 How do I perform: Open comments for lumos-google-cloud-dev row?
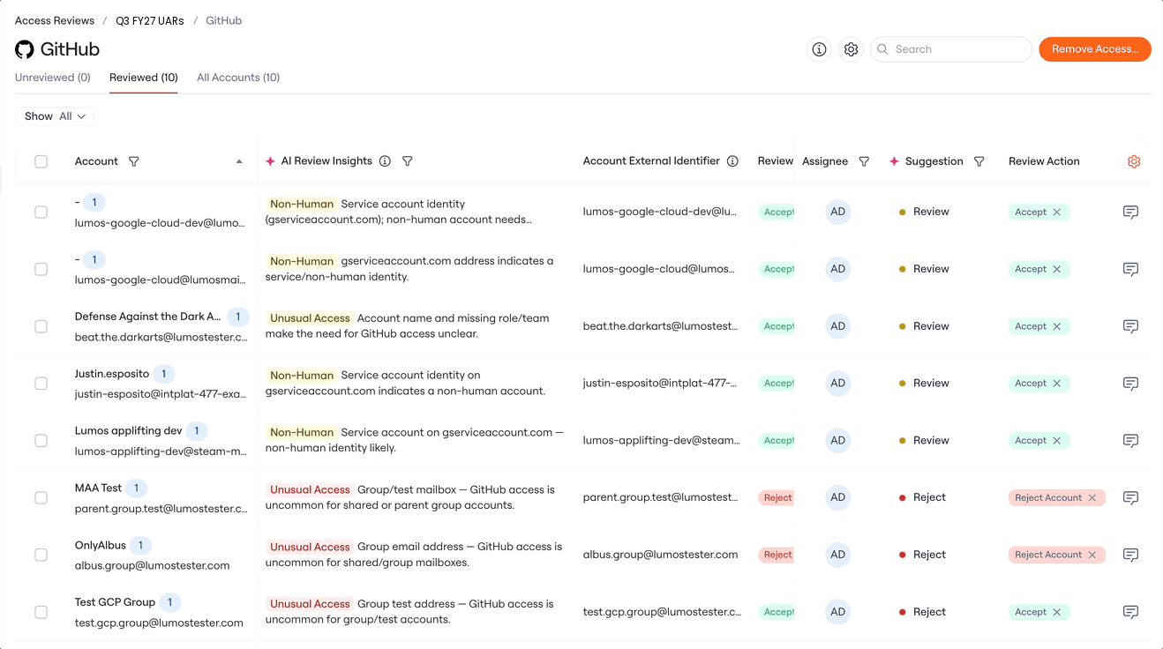tap(1130, 213)
